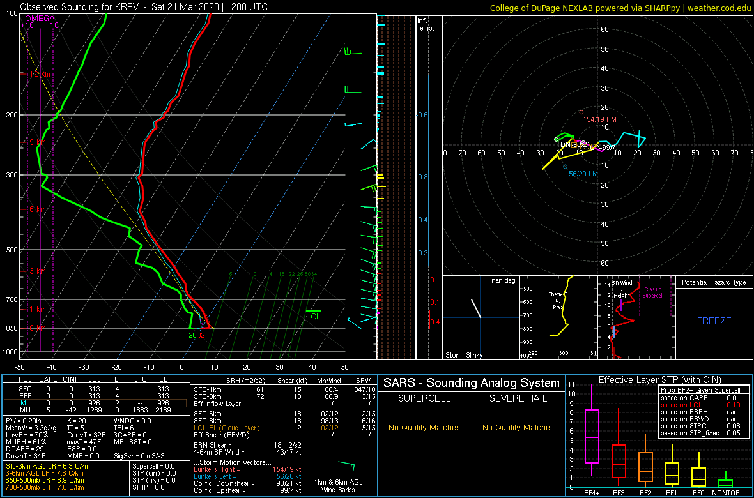
Task: Click the 'nan deg' slinky readout
Action: point(502,281)
